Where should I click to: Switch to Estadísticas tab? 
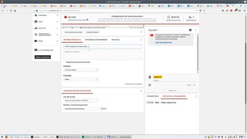coord(153,96)
